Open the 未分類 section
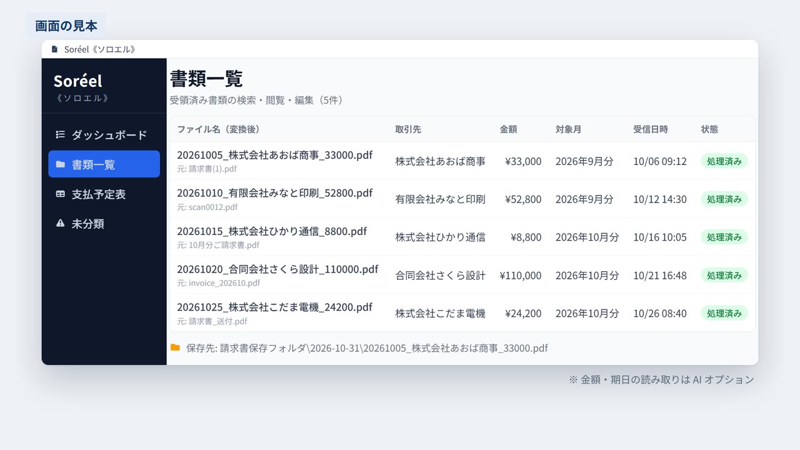Image resolution: width=800 pixels, height=450 pixels. [x=104, y=223]
